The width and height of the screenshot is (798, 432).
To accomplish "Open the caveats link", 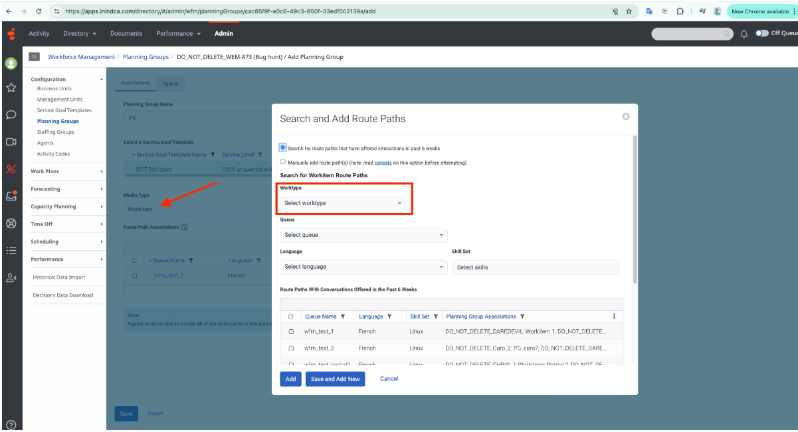I will click(x=383, y=163).
